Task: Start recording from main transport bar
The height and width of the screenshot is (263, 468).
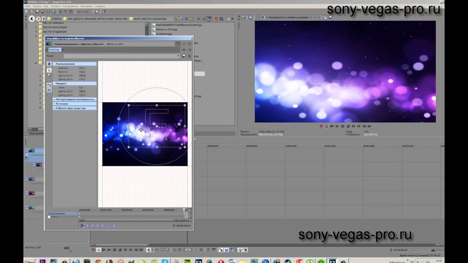Action: point(93,250)
